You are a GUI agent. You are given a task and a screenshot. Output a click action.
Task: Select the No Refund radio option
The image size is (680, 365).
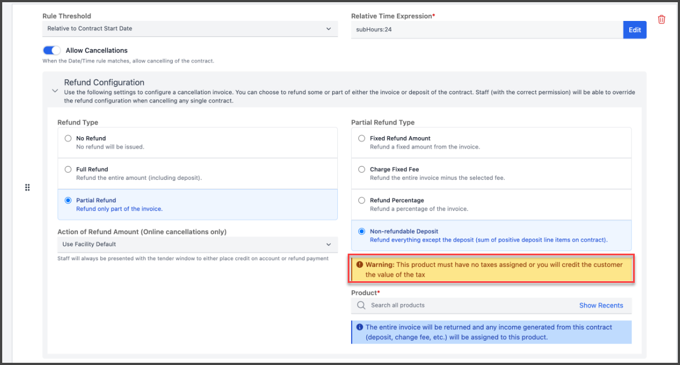68,138
